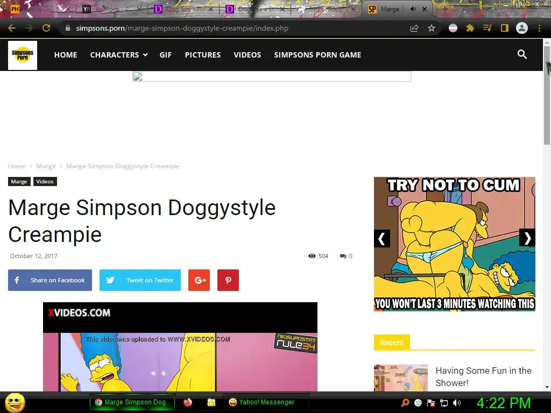551x413 pixels.
Task: Mute the tab using the speaker icon
Action: 413,9
